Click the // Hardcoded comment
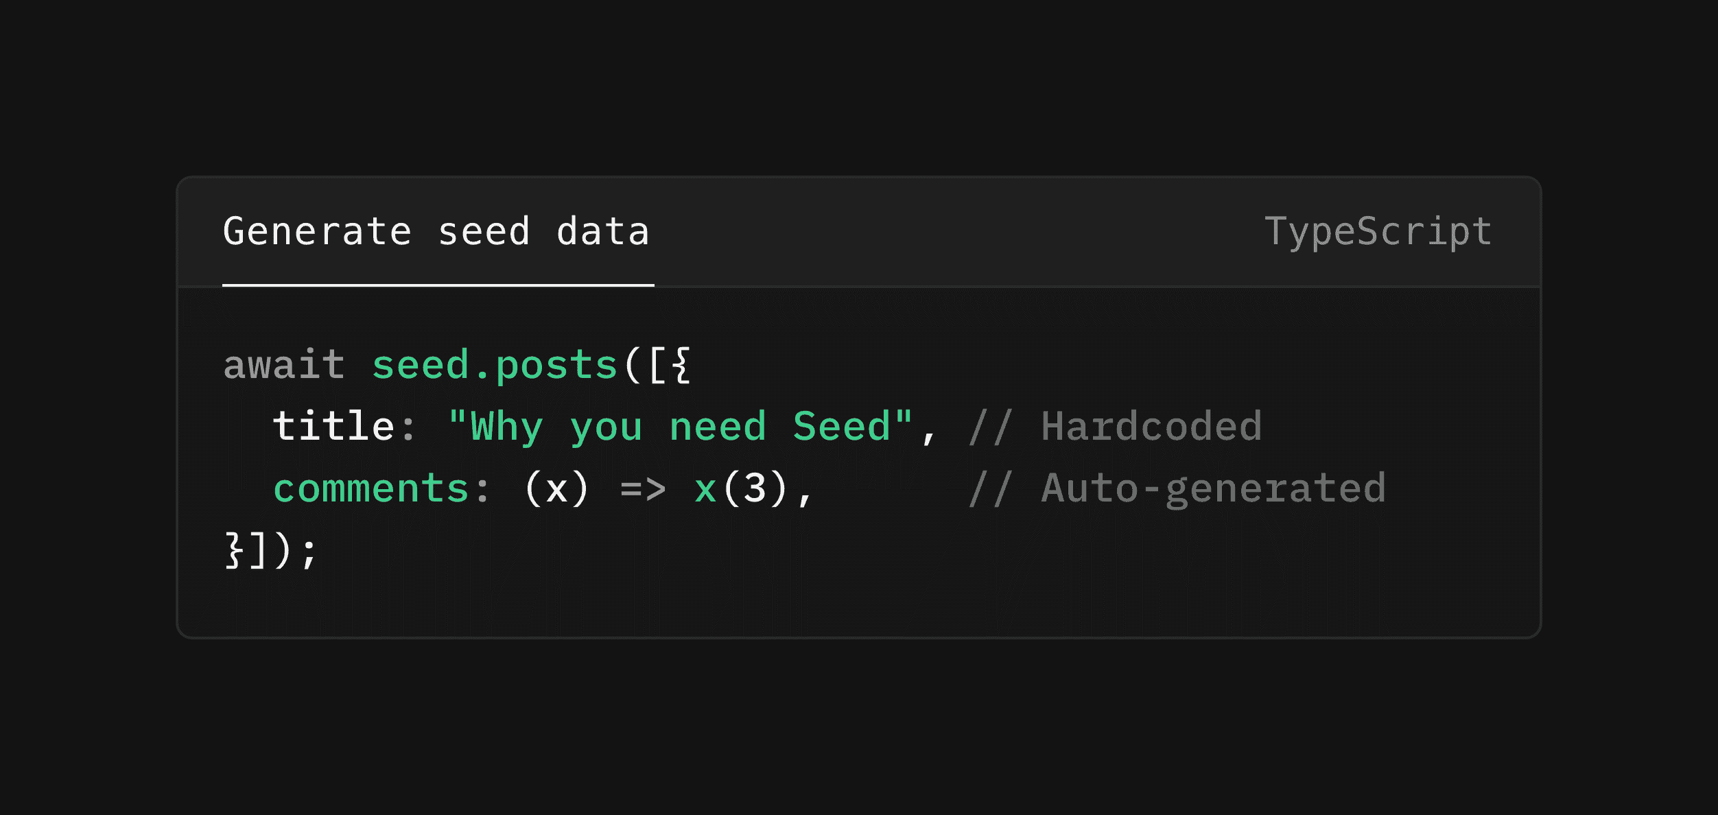The height and width of the screenshot is (815, 1718). click(1115, 426)
